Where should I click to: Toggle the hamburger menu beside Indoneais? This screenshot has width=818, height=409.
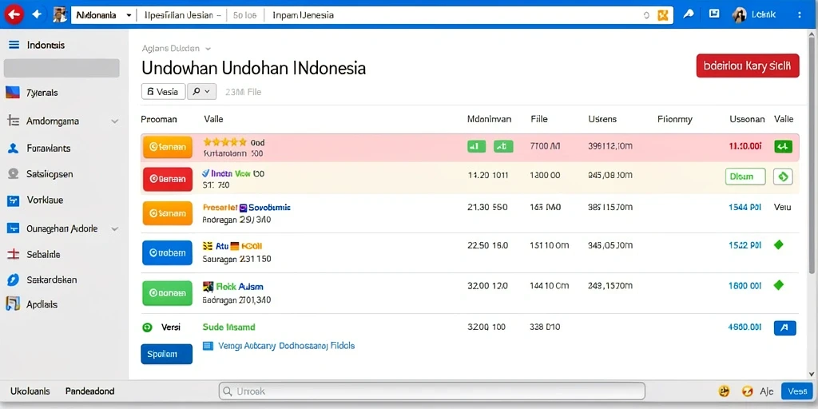point(14,46)
